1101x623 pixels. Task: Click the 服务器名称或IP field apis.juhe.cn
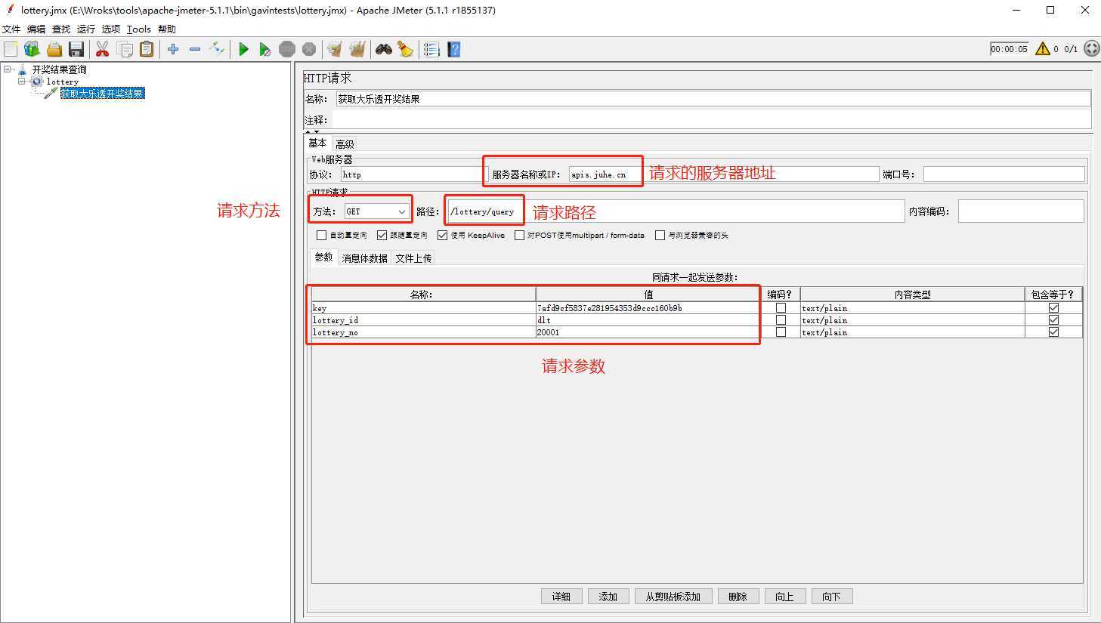724,174
